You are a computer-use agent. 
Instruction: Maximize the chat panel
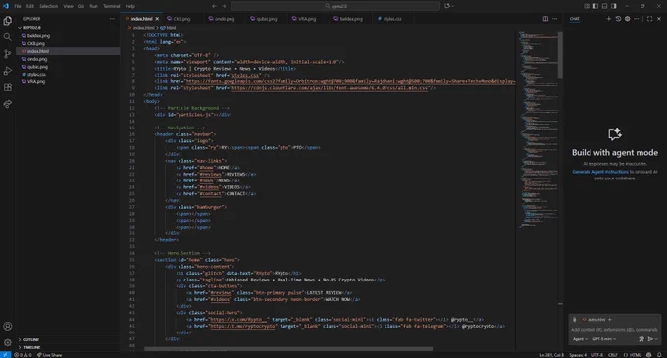[649, 19]
